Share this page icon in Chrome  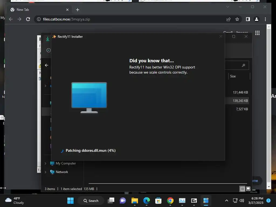coord(229,19)
